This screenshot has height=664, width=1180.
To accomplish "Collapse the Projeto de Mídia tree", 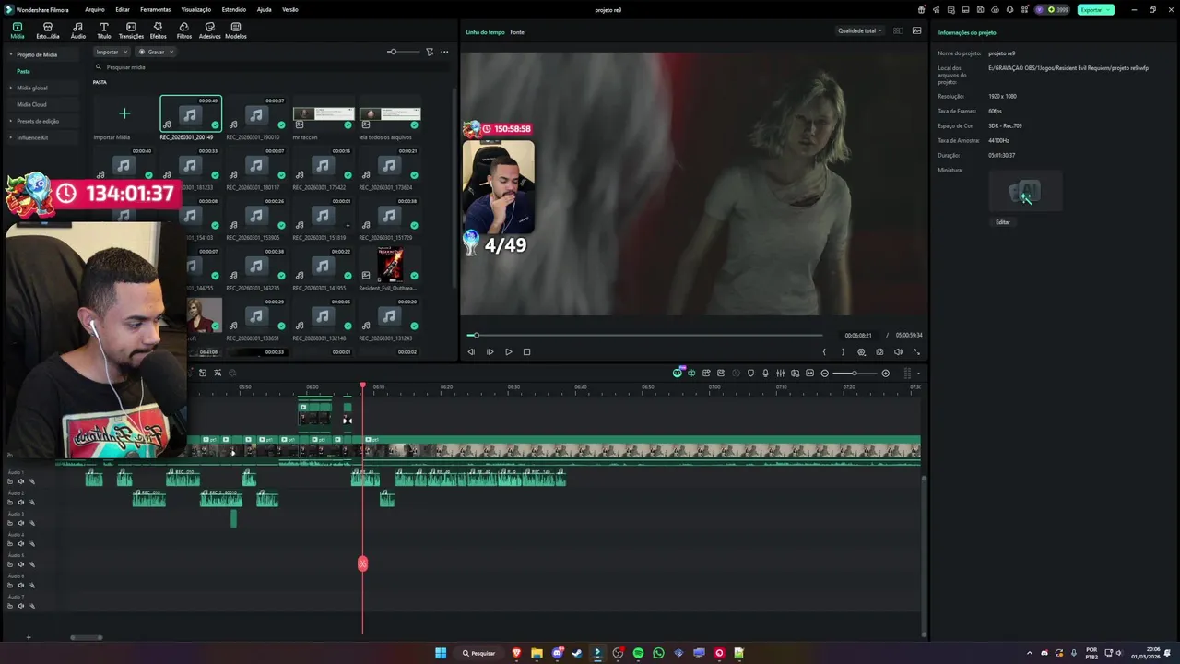I will tap(11, 54).
